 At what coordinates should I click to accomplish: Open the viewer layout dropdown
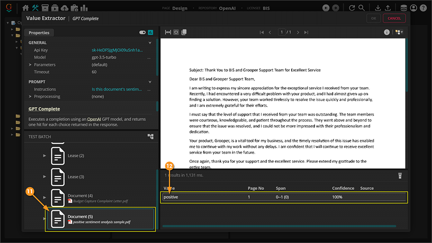tap(399, 32)
